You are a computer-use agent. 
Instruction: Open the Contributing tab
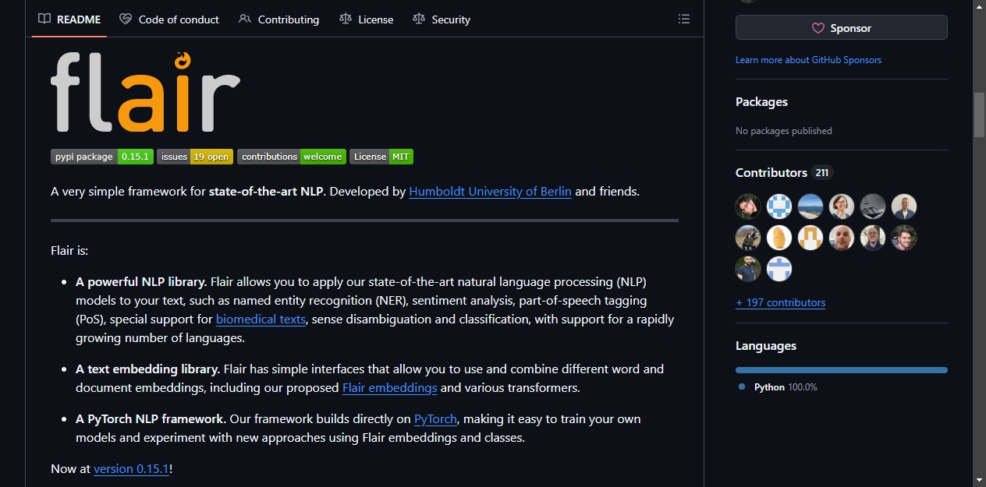click(278, 19)
